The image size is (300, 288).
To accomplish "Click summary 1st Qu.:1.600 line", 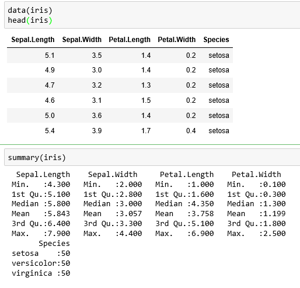I will tap(184, 195).
